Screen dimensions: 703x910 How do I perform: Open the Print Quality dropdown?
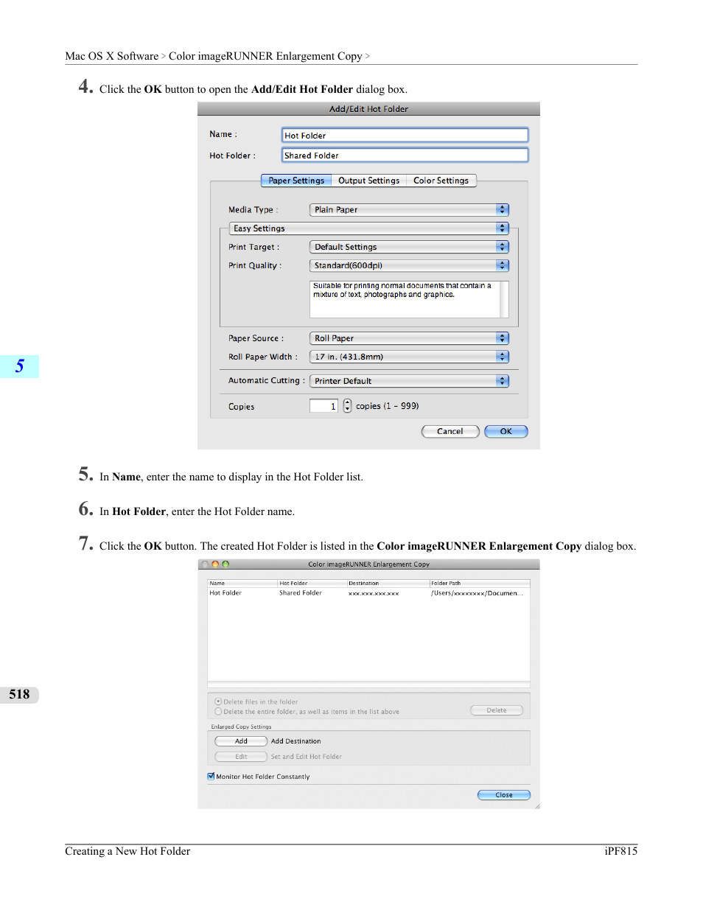409,265
